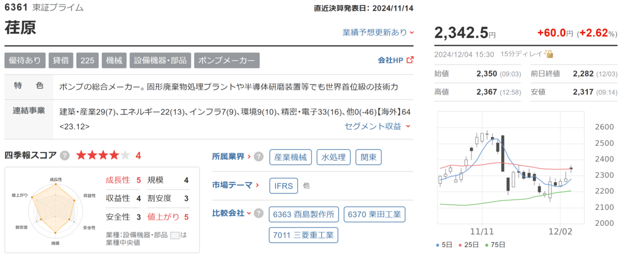Click the +60.0円 price change
The height and width of the screenshot is (255, 635).
tap(555, 33)
